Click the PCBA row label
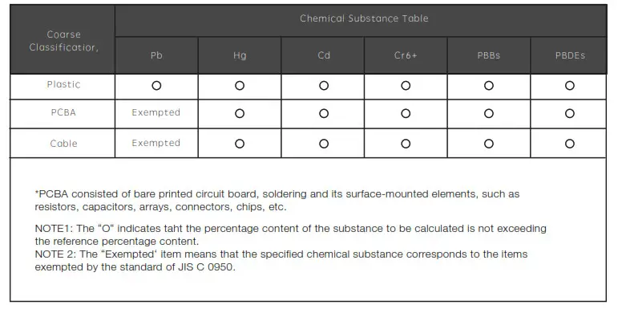622x309 pixels. tap(63, 112)
